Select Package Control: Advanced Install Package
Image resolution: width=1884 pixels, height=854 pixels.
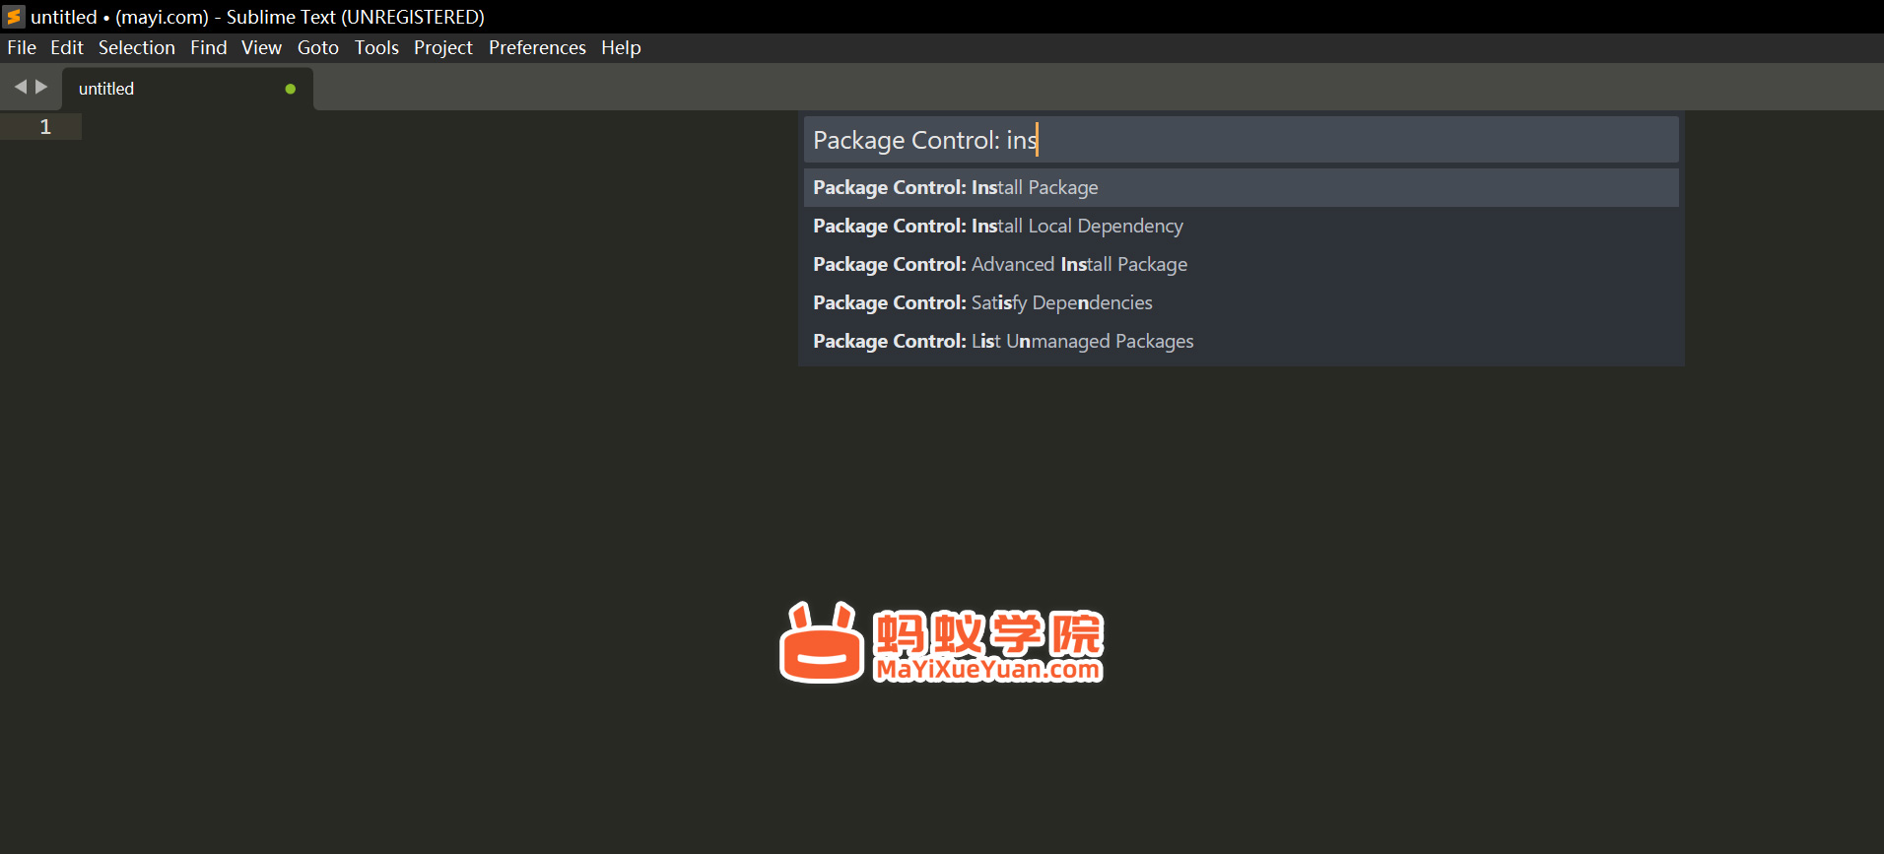coord(1242,264)
